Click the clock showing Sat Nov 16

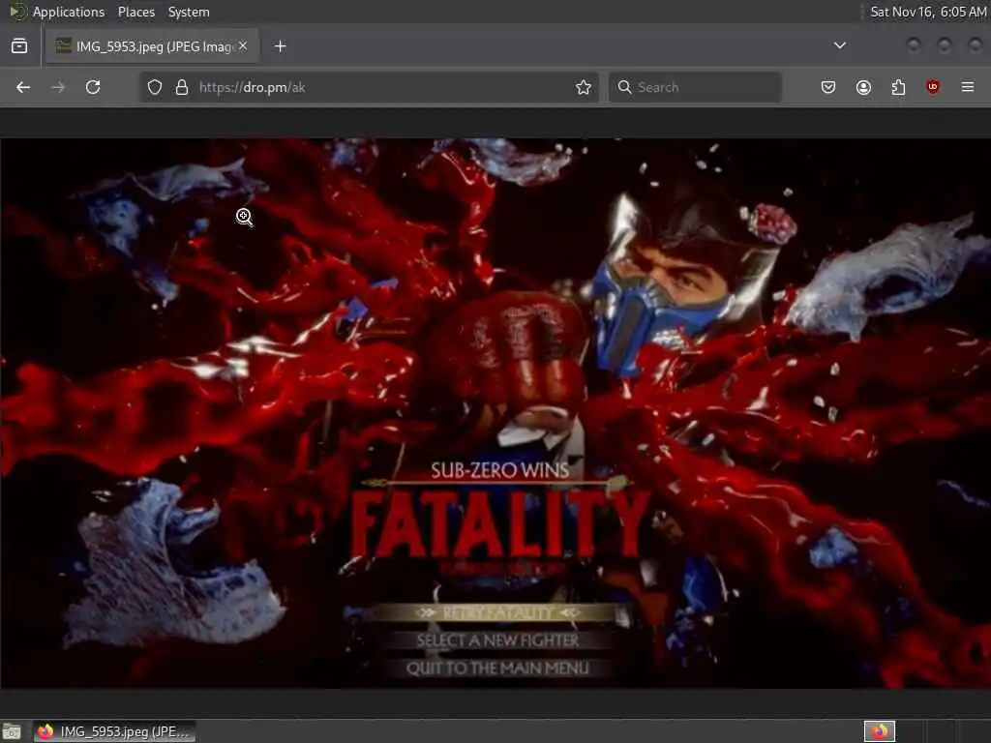click(928, 12)
